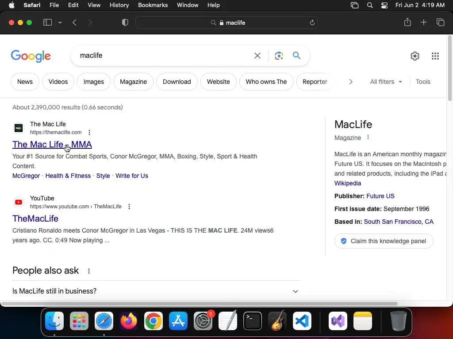Select the Images filter chip

[94, 82]
